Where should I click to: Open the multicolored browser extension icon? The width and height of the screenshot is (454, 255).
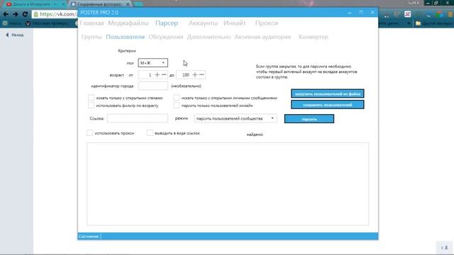pos(440,14)
